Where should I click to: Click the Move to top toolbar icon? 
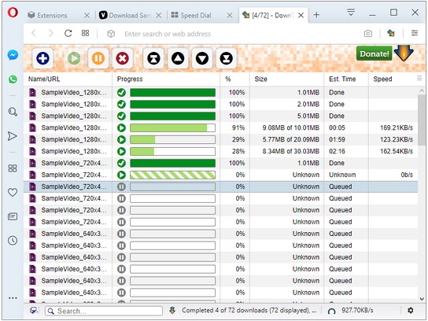[153, 58]
